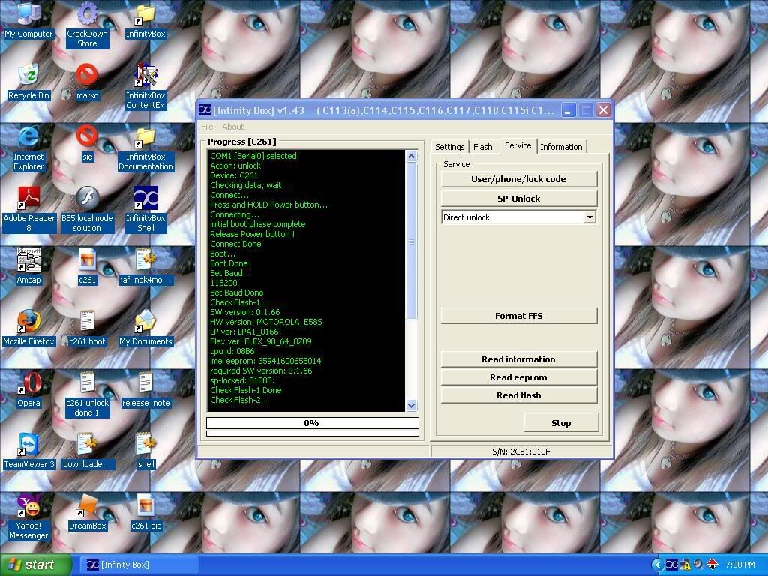Screen dimensions: 768x576
Task: Select the c261 file icon on desktop
Action: [87, 266]
